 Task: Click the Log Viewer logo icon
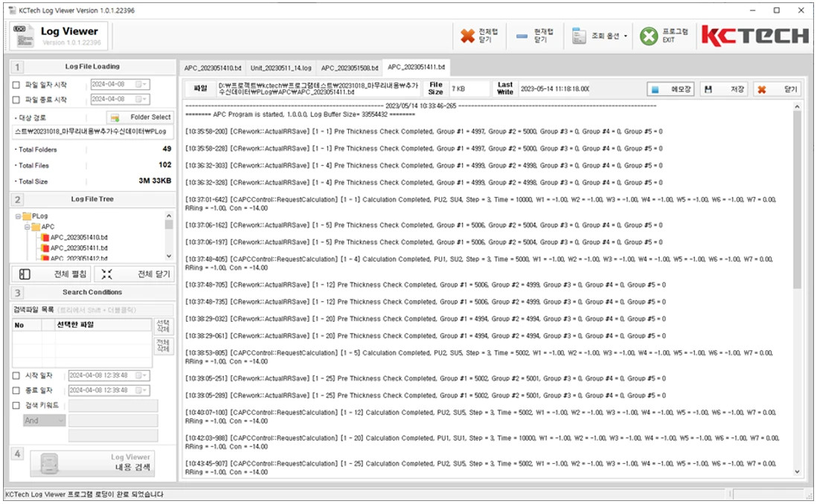click(x=25, y=36)
